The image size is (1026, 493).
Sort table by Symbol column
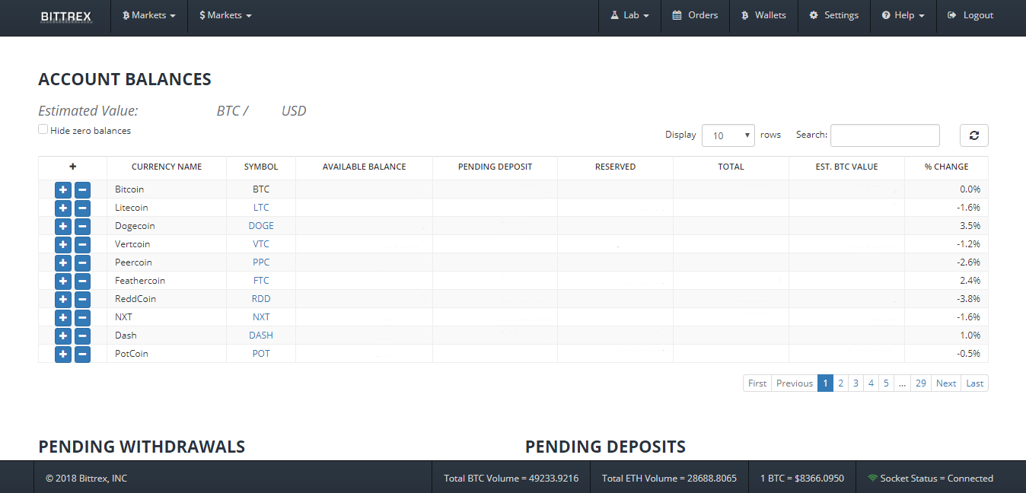(261, 167)
